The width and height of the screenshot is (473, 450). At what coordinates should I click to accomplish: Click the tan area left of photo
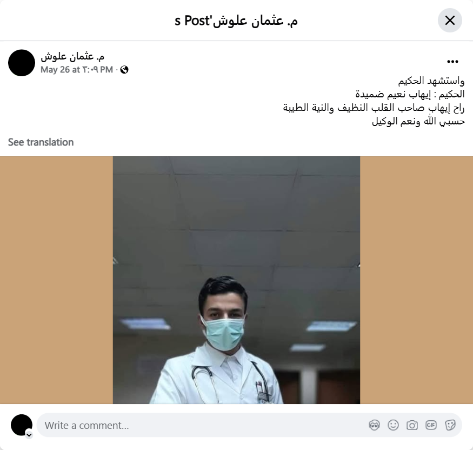[56, 280]
